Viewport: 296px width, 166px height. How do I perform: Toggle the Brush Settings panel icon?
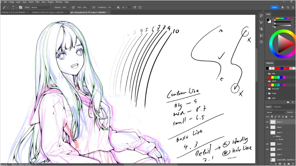[21, 7]
